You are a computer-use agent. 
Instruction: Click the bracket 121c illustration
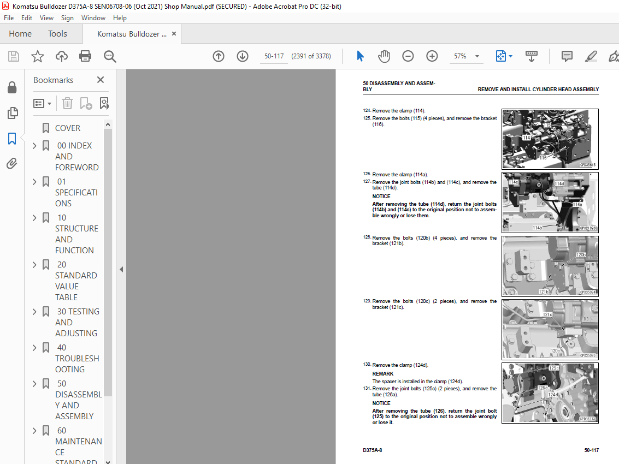550,330
